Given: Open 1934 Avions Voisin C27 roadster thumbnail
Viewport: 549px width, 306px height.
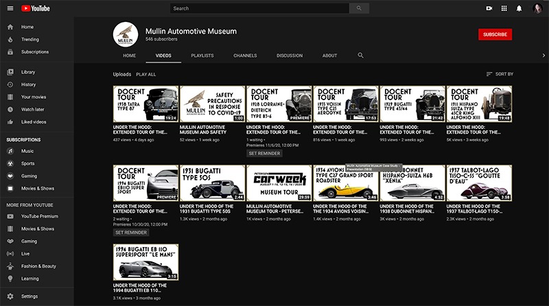Looking at the screenshot, I should (346, 183).
